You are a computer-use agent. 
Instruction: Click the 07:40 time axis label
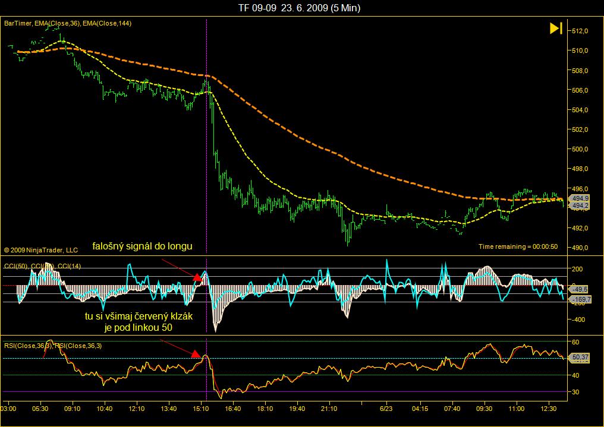coord(452,409)
